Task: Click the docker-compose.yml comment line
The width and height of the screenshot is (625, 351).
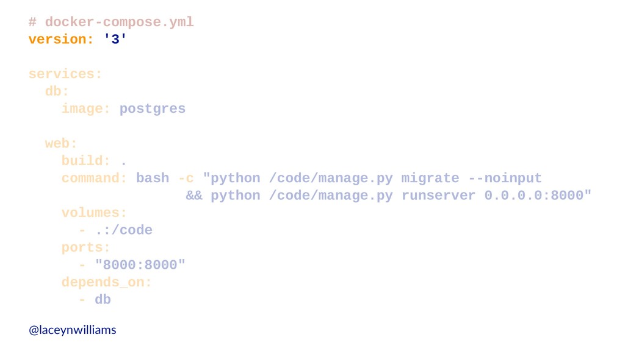Action: click(111, 22)
